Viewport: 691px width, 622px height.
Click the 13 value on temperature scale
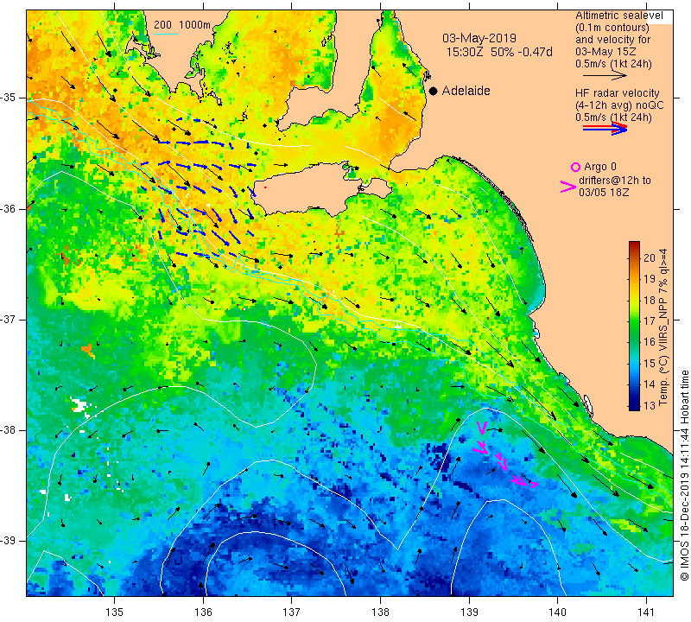(650, 405)
